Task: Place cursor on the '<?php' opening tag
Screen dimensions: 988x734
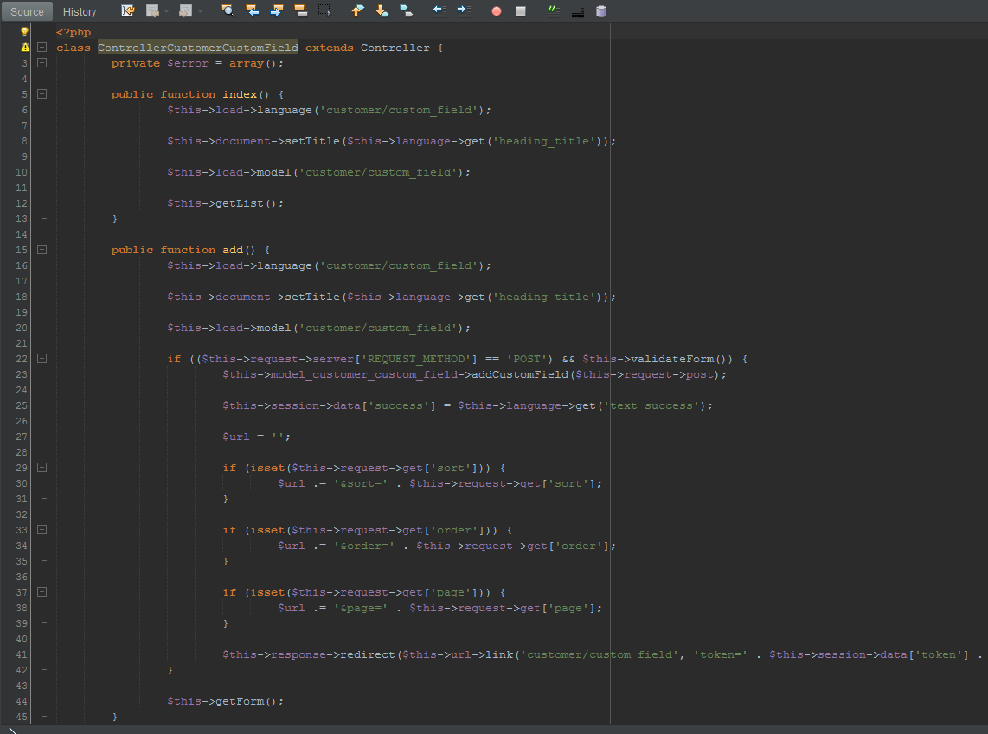Action: pyautogui.click(x=73, y=32)
